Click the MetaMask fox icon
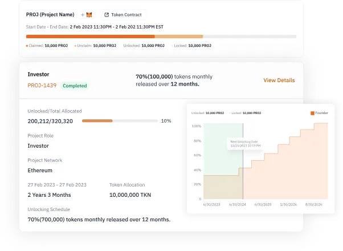 (x=89, y=15)
